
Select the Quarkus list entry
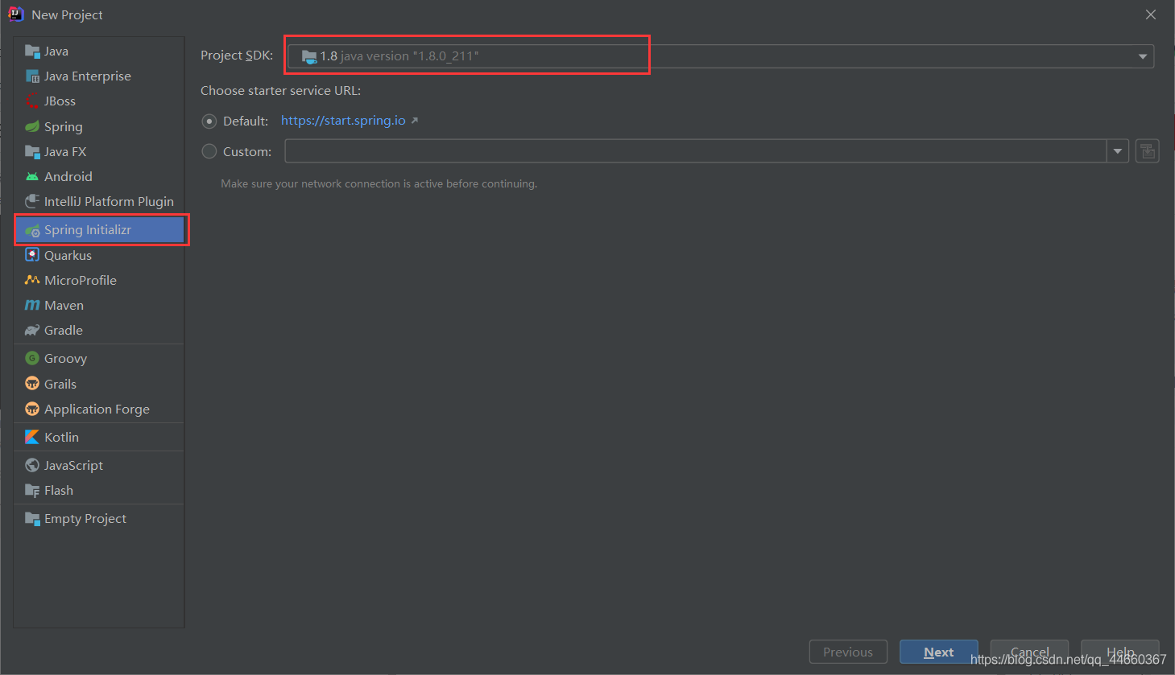99,255
